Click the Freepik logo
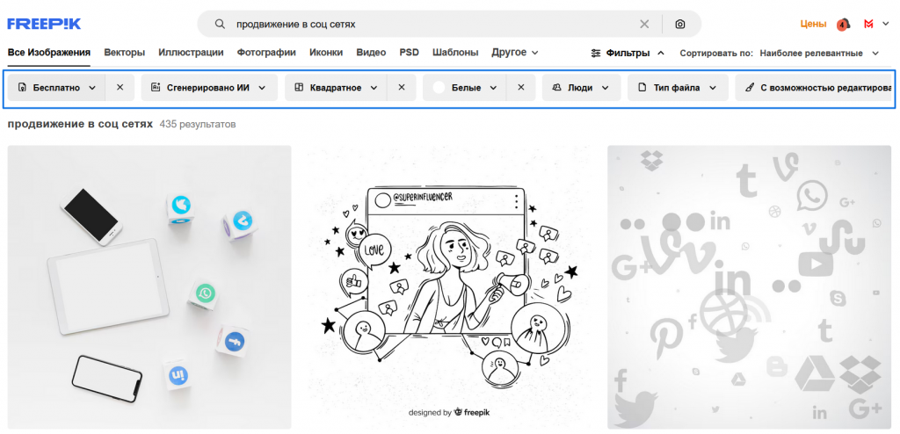This screenshot has height=434, width=900. pos(44,24)
